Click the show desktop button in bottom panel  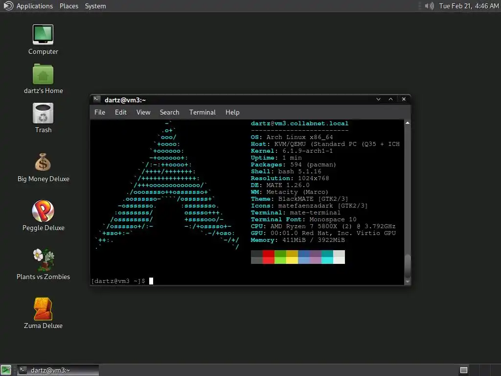click(x=6, y=370)
